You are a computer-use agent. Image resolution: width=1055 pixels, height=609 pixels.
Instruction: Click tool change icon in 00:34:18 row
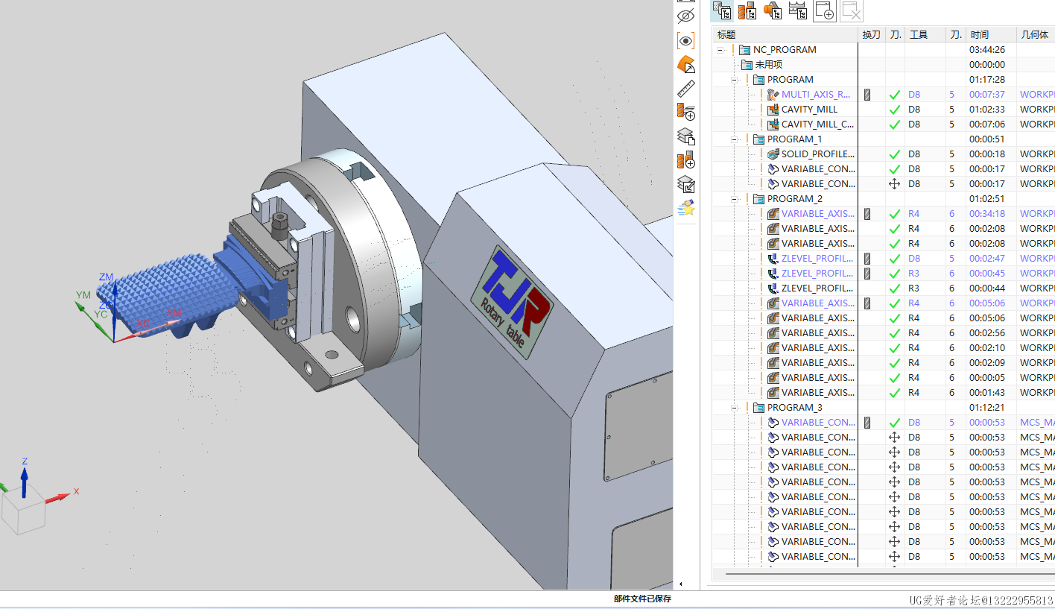coord(867,214)
